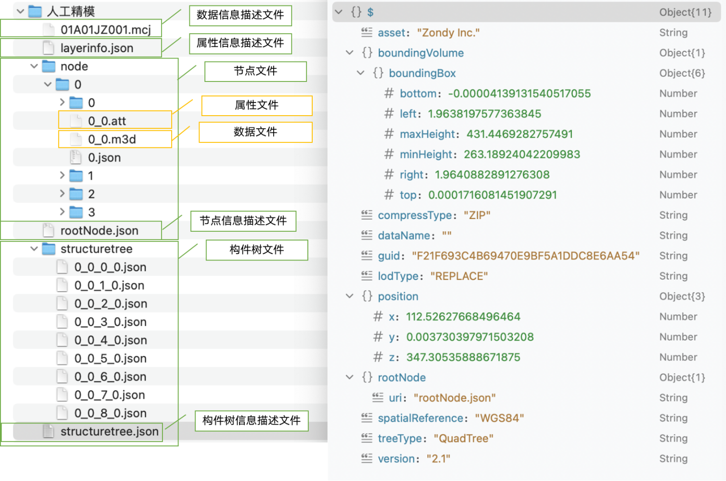Collapse the position object node
The width and height of the screenshot is (726, 481).
pyautogui.click(x=349, y=296)
